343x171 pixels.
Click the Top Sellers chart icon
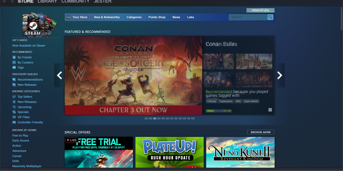click(x=14, y=97)
